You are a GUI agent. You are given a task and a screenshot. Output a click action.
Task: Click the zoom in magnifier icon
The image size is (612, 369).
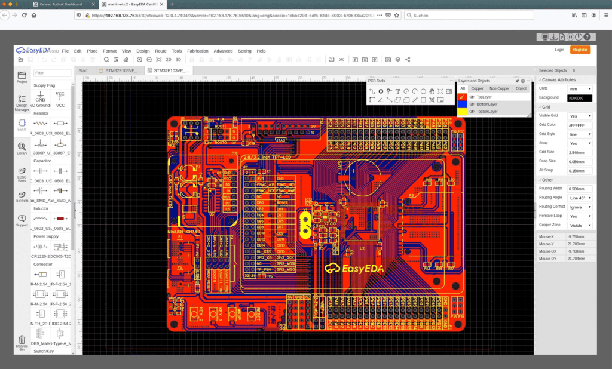140,60
